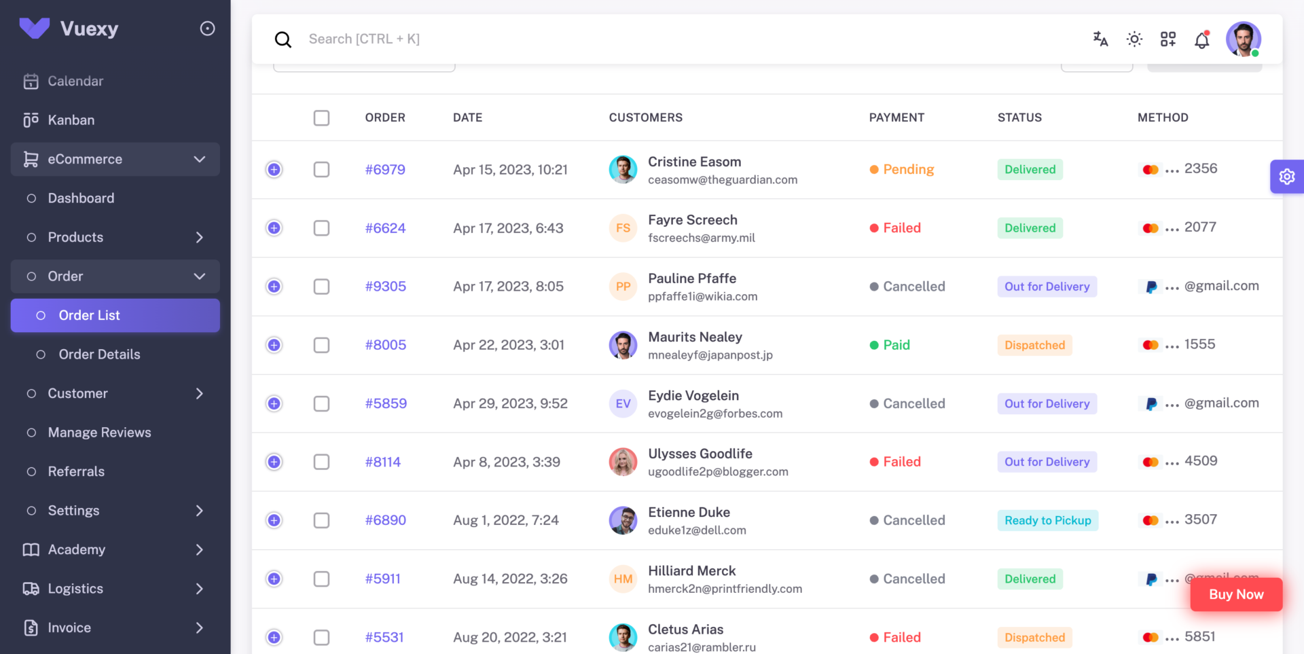Expand row details for order #5911

tap(274, 579)
